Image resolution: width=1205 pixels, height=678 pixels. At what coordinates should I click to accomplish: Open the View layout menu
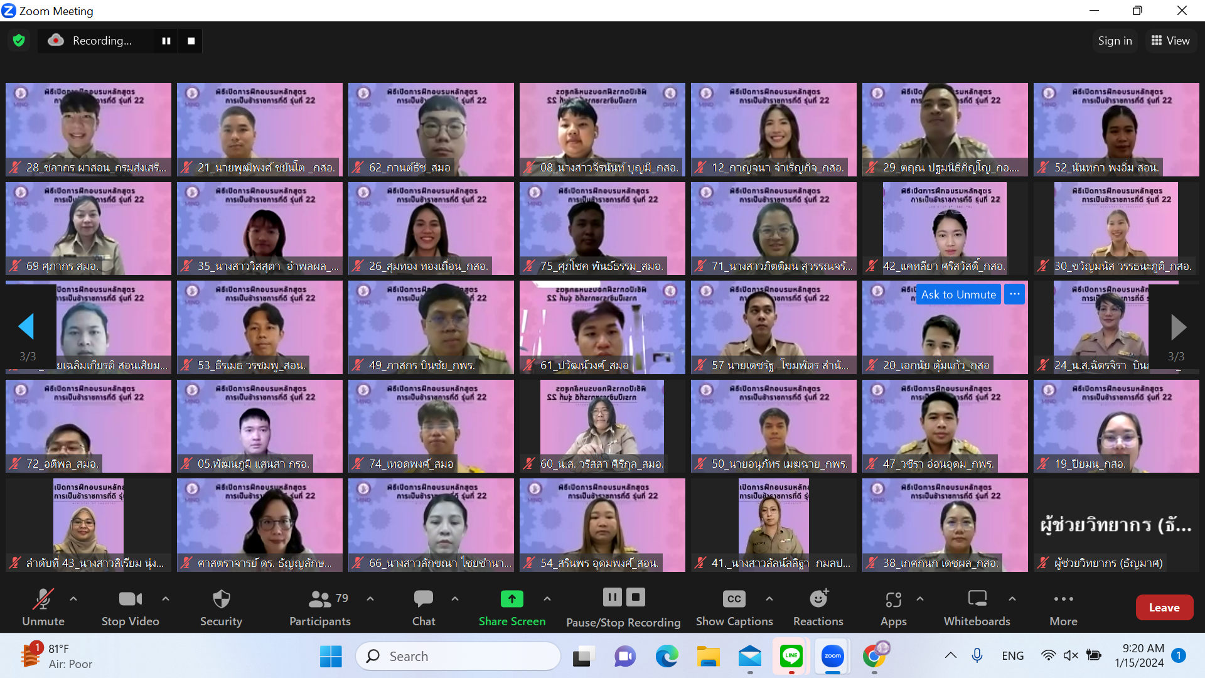(x=1170, y=41)
